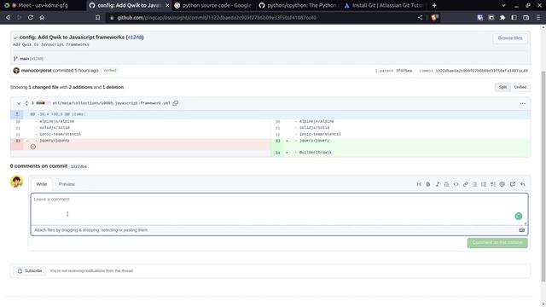Apply italic formatting in comment toolbar
546x307 pixels.
point(438,184)
